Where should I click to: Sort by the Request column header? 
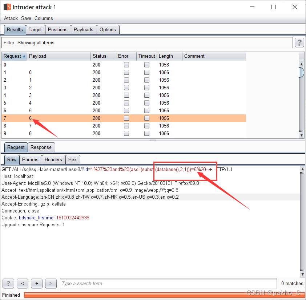[x=15, y=56]
